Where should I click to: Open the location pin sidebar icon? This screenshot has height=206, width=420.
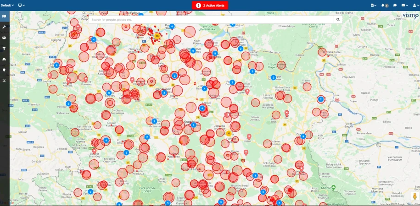pyautogui.click(x=4, y=70)
